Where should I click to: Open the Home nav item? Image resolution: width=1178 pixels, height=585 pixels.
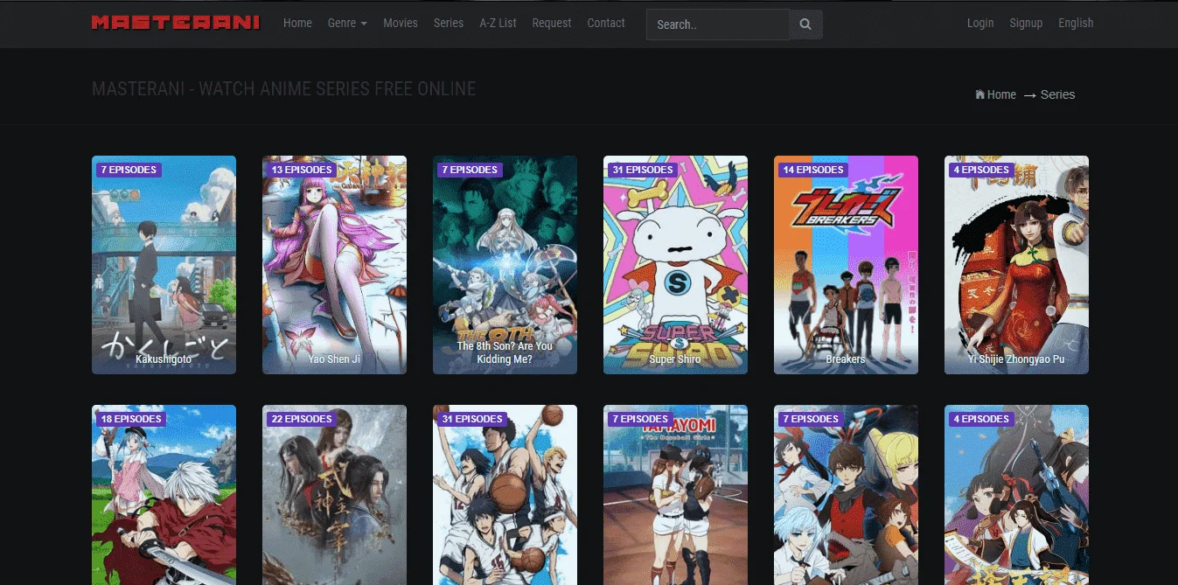click(x=297, y=23)
